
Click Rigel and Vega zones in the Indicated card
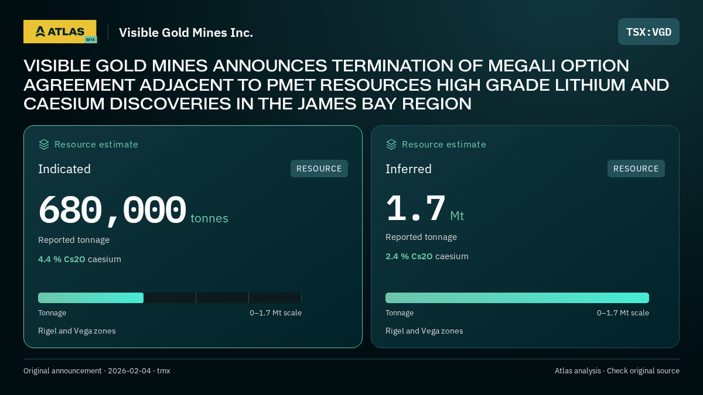pos(77,331)
